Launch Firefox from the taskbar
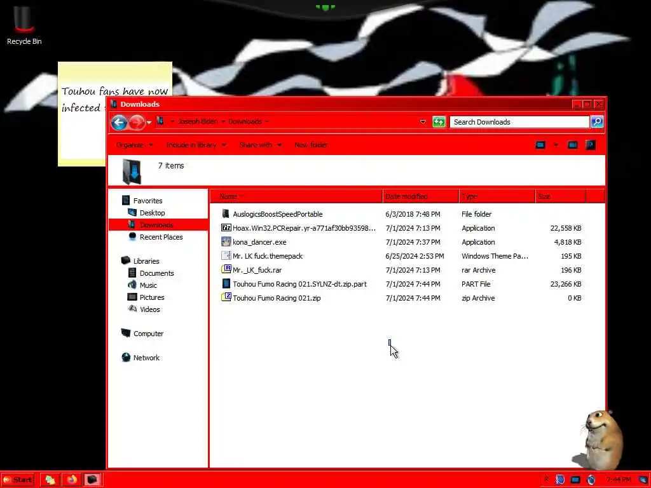651x488 pixels. 71,480
